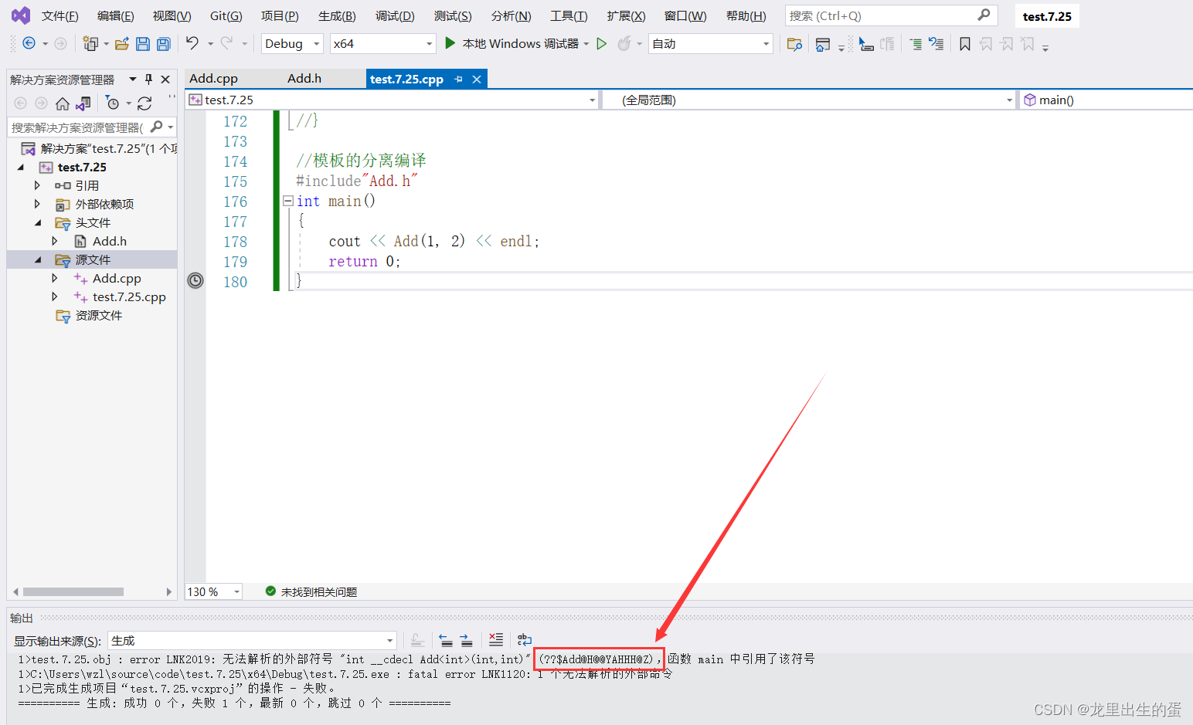Image resolution: width=1193 pixels, height=725 pixels.
Task: Select Add.cpp in Solution Explorer
Action: [x=117, y=279]
